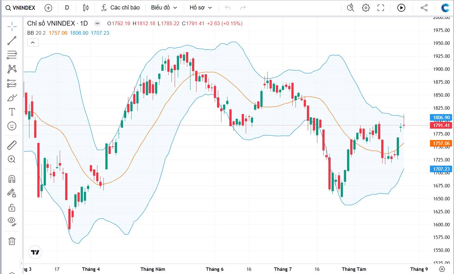Toggle stay in drawing mode
The width and height of the screenshot is (454, 274).
tap(12, 193)
